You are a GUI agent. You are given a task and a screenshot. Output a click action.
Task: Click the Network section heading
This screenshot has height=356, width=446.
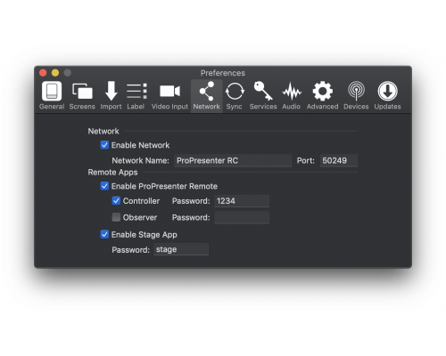pyautogui.click(x=103, y=131)
